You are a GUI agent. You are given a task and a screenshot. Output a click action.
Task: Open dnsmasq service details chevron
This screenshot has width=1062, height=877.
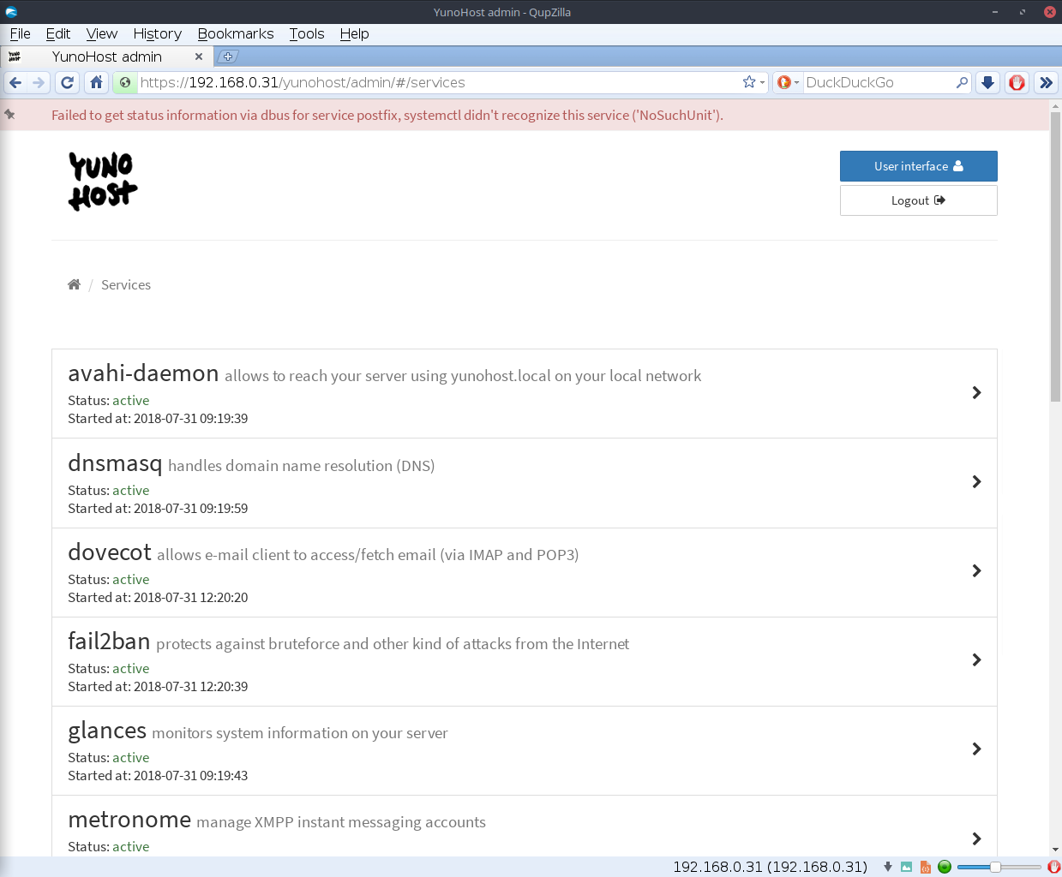[x=976, y=481]
